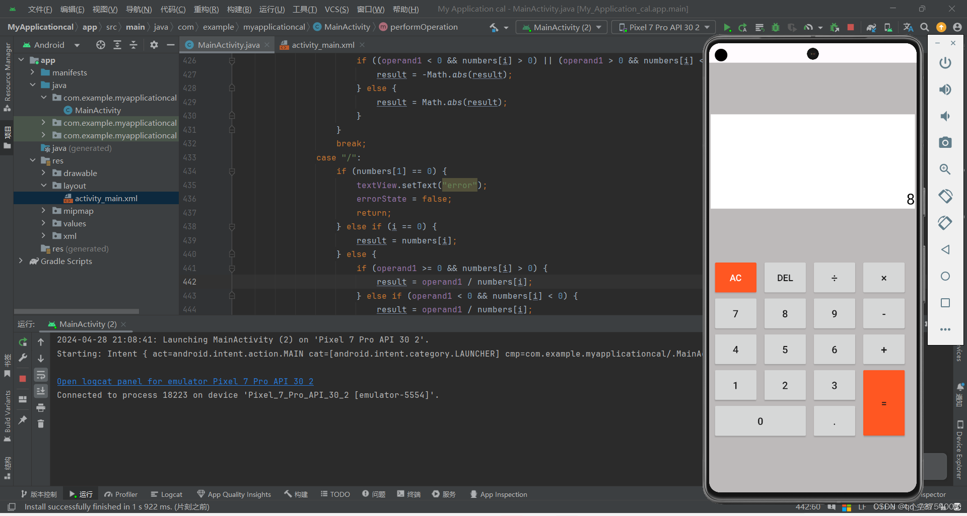Click the translate icon in the toolbar
This screenshot has width=967, height=516.
tap(908, 28)
